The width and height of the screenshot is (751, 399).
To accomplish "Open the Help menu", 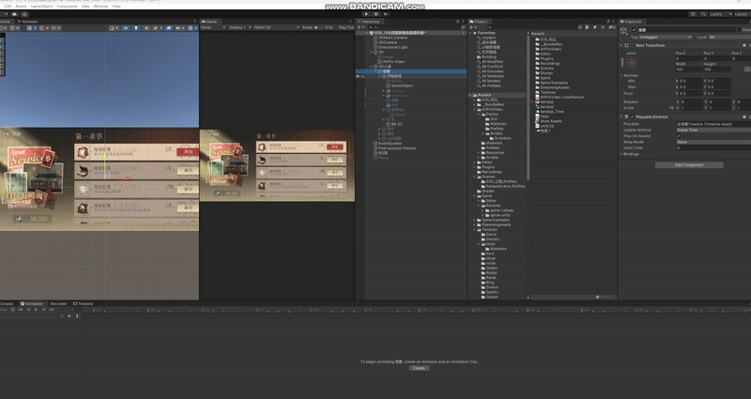I will point(116,7).
